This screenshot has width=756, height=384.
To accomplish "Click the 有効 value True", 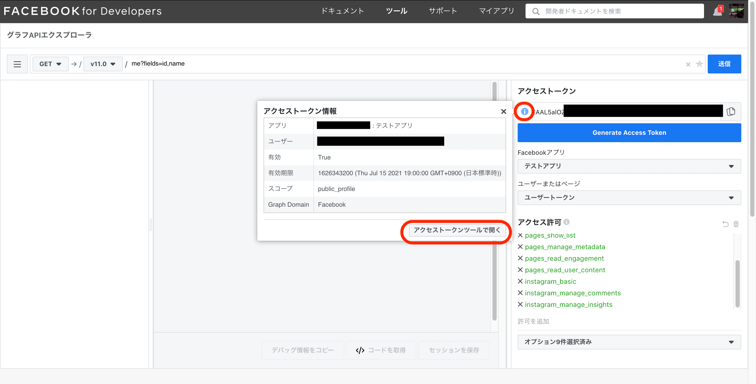I will pyautogui.click(x=324, y=157).
